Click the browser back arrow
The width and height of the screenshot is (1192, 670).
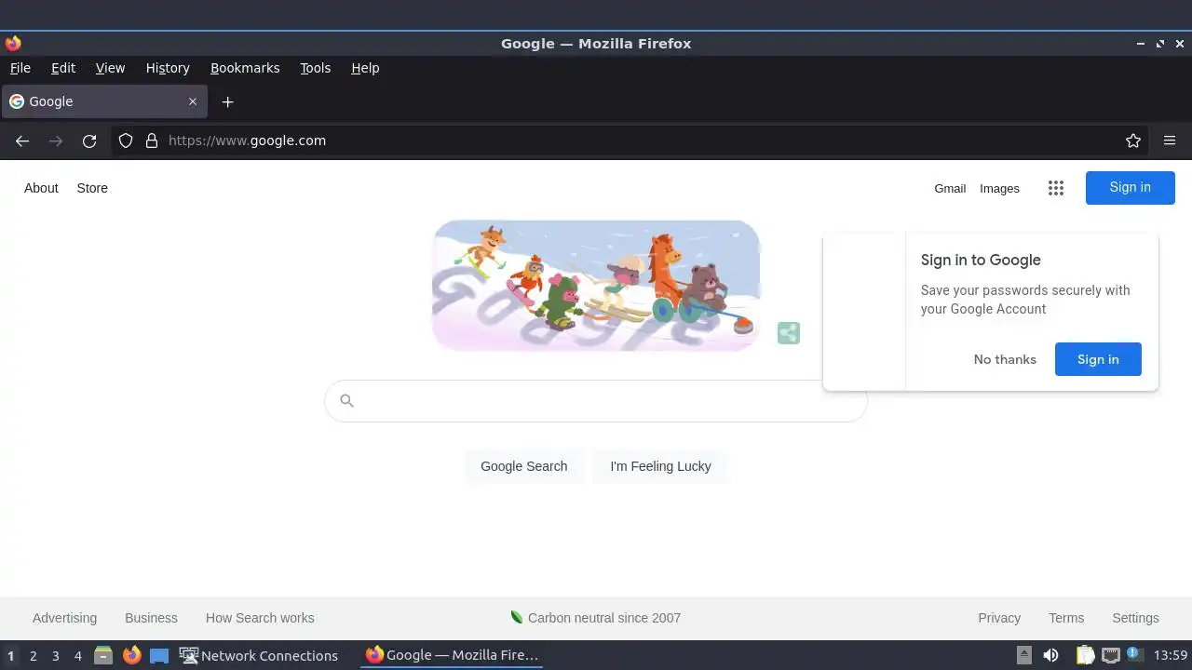tap(22, 141)
